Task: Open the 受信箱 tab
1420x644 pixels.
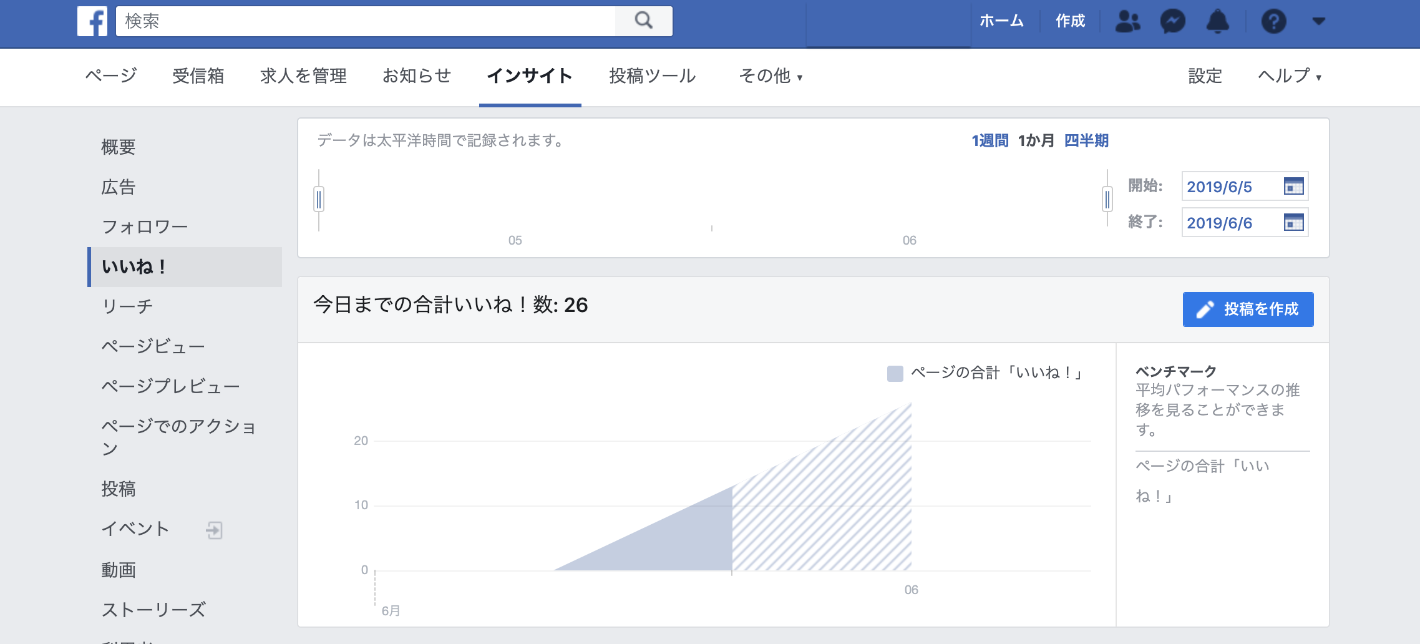Action: [x=198, y=76]
